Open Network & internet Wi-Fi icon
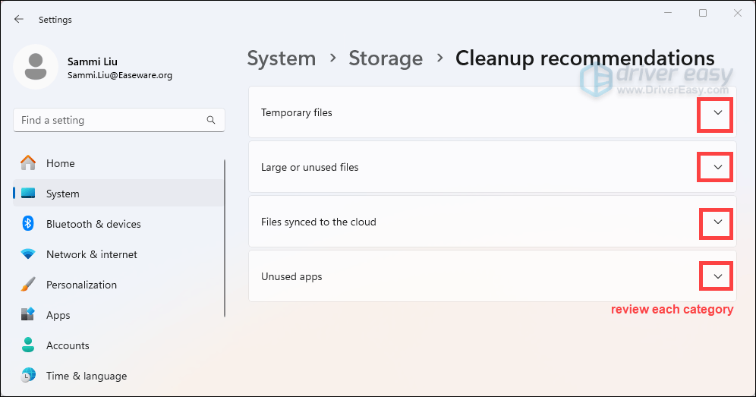 tap(28, 254)
